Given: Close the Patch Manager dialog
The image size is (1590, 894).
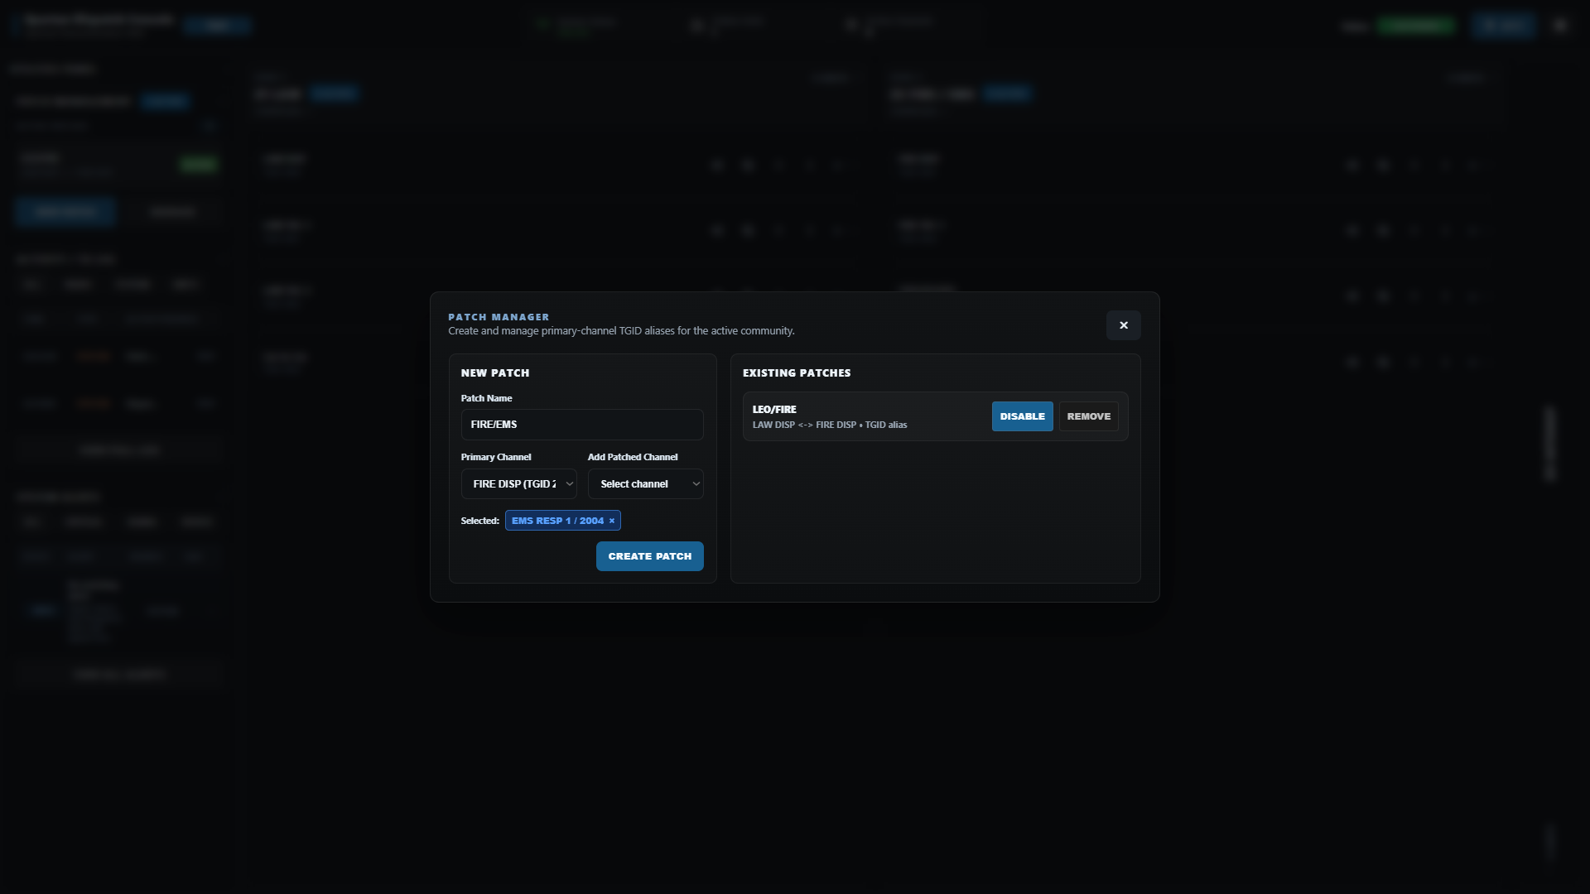Looking at the screenshot, I should click(x=1123, y=325).
